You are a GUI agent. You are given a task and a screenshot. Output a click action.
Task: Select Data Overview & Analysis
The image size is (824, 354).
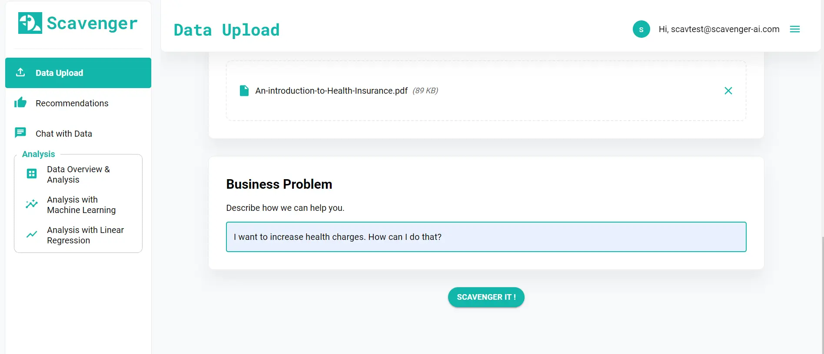pyautogui.click(x=78, y=174)
